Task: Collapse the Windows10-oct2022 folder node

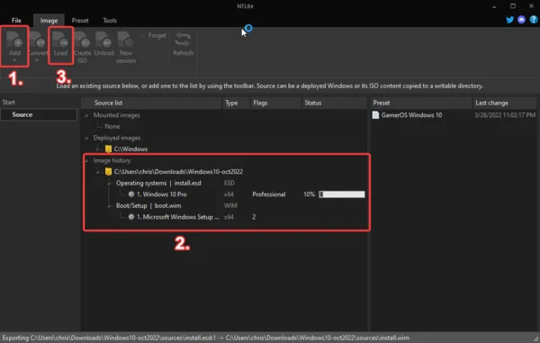Action: pyautogui.click(x=98, y=171)
